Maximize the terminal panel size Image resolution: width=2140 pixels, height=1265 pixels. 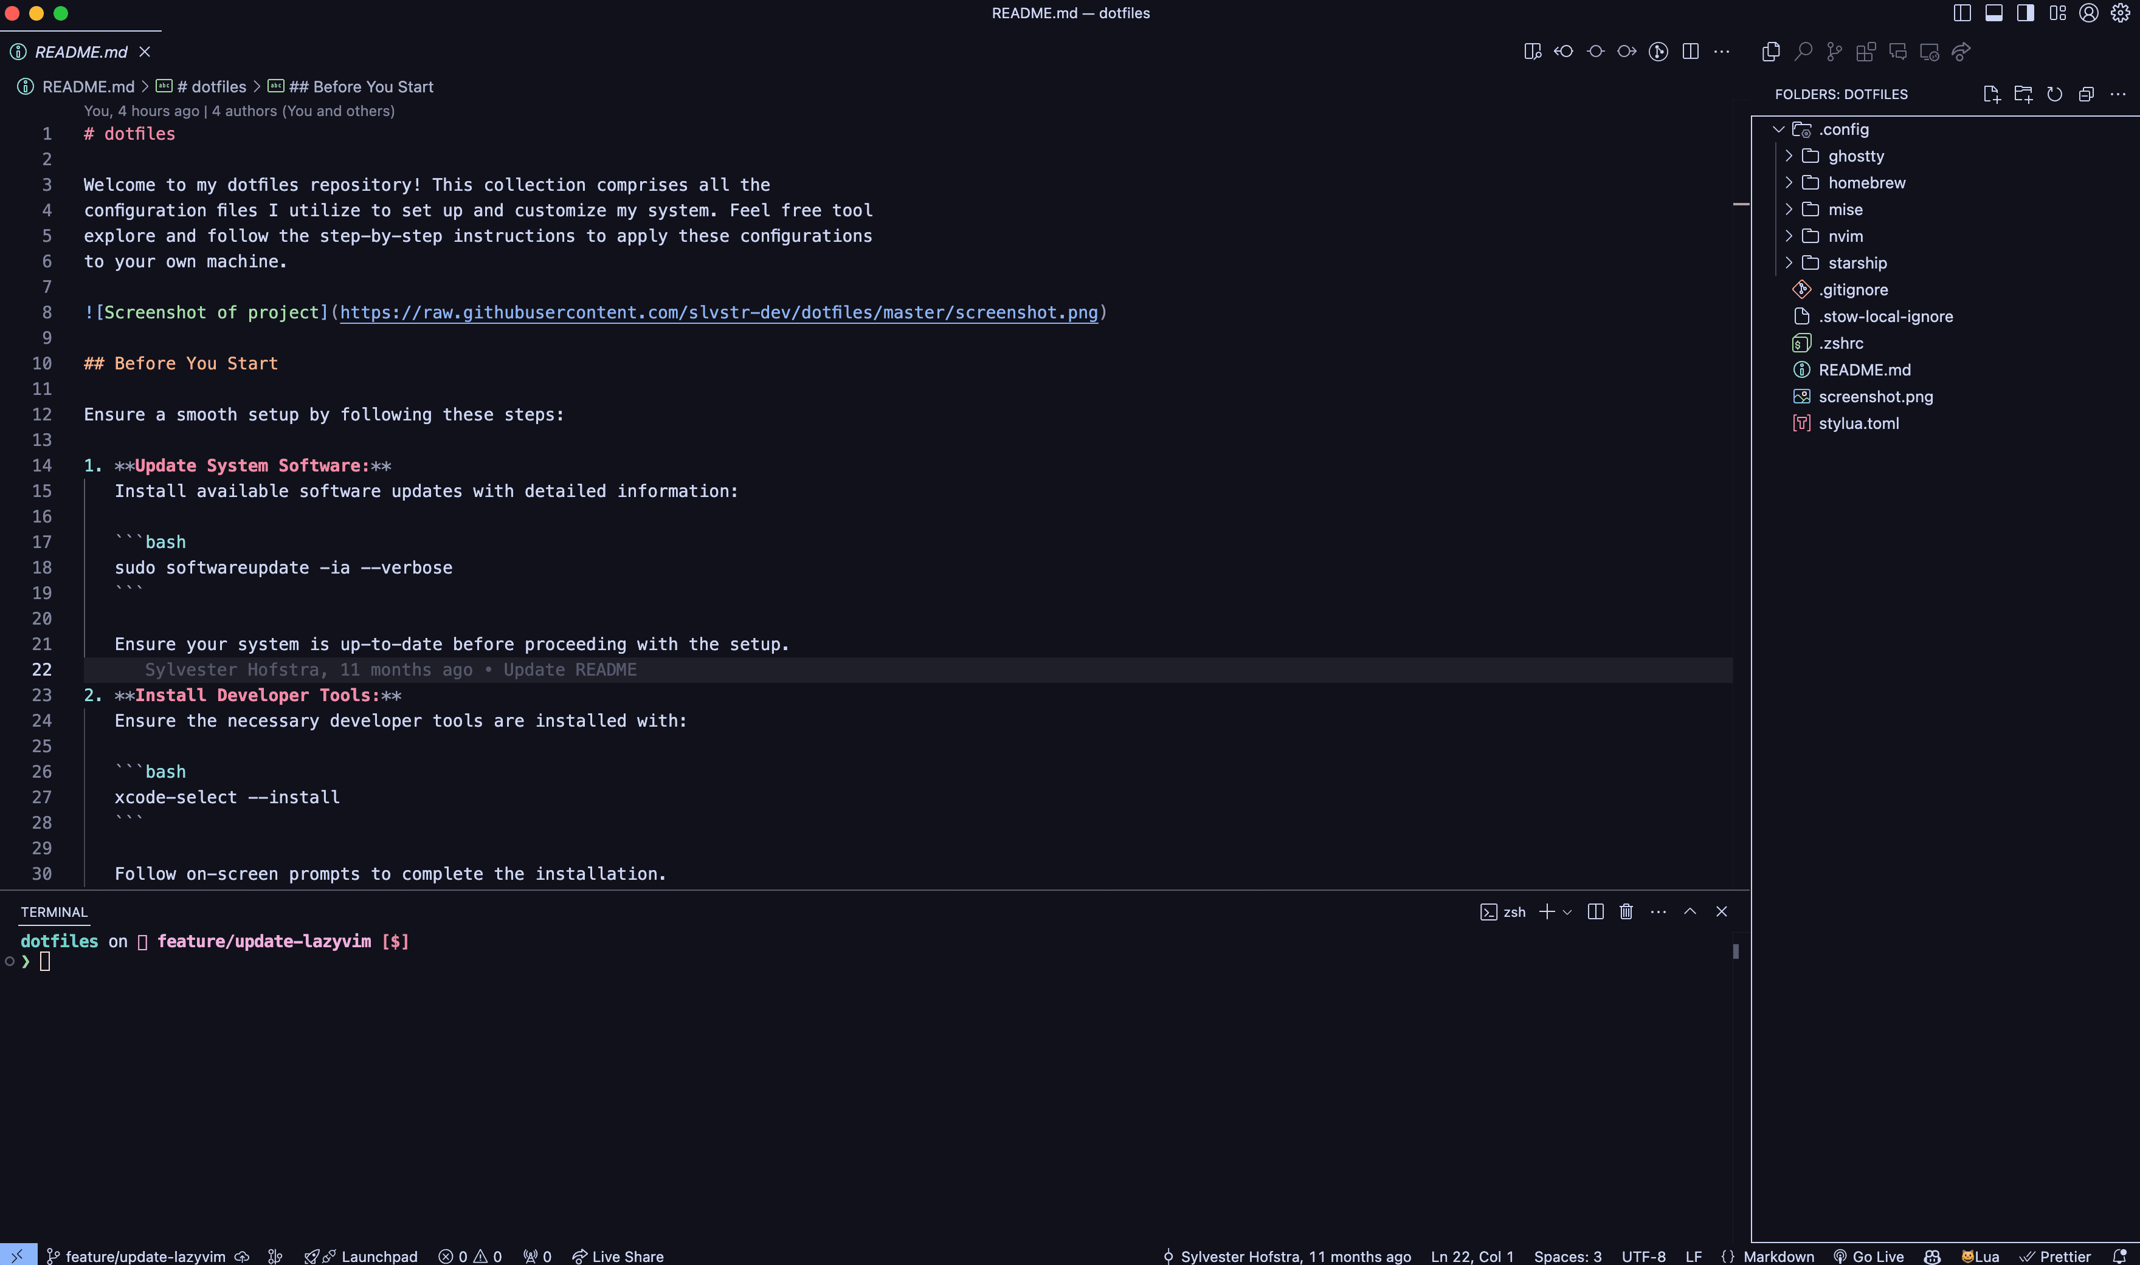click(1690, 912)
